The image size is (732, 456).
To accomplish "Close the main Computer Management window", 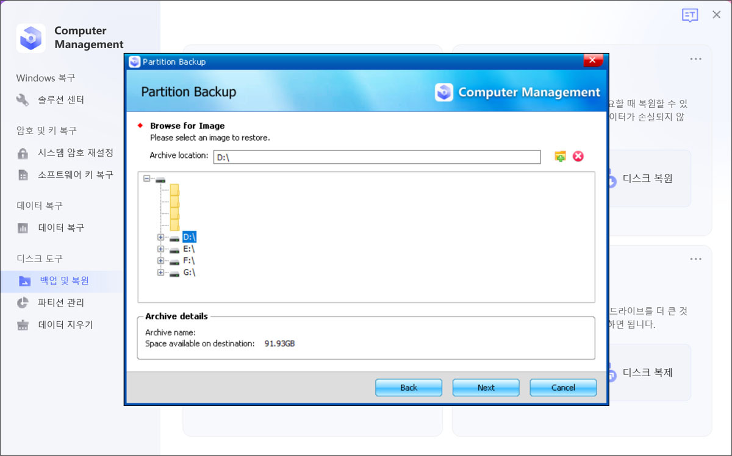I will pyautogui.click(x=717, y=15).
